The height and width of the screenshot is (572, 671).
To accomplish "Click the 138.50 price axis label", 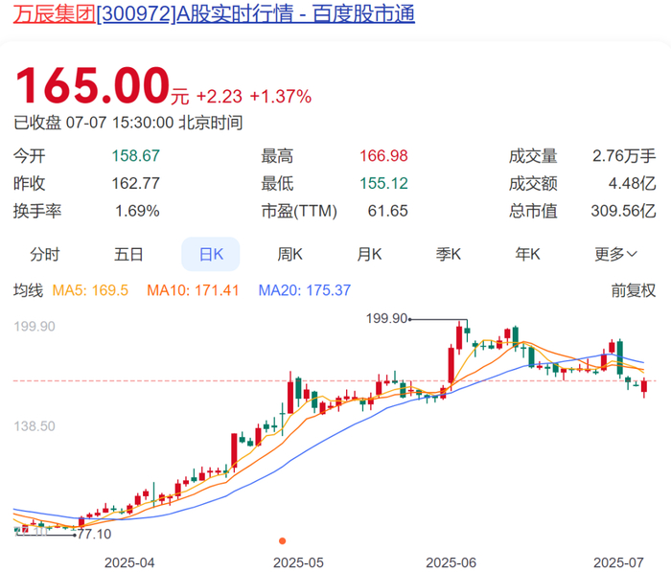I will pos(35,426).
